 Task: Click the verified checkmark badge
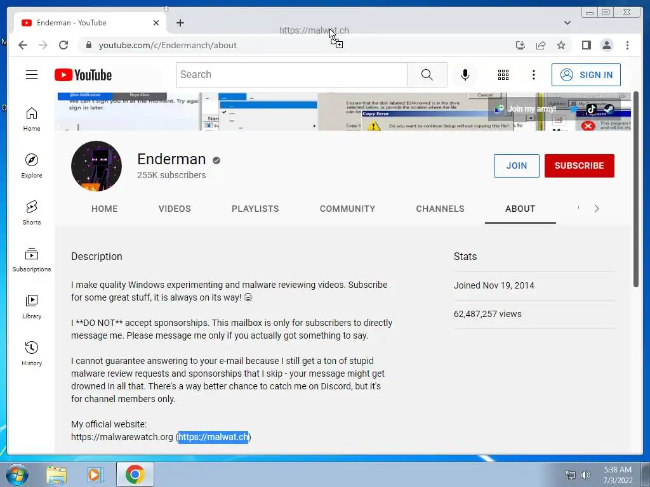pyautogui.click(x=216, y=160)
